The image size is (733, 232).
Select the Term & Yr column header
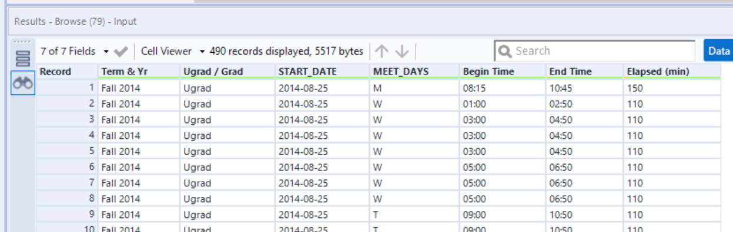click(x=139, y=72)
